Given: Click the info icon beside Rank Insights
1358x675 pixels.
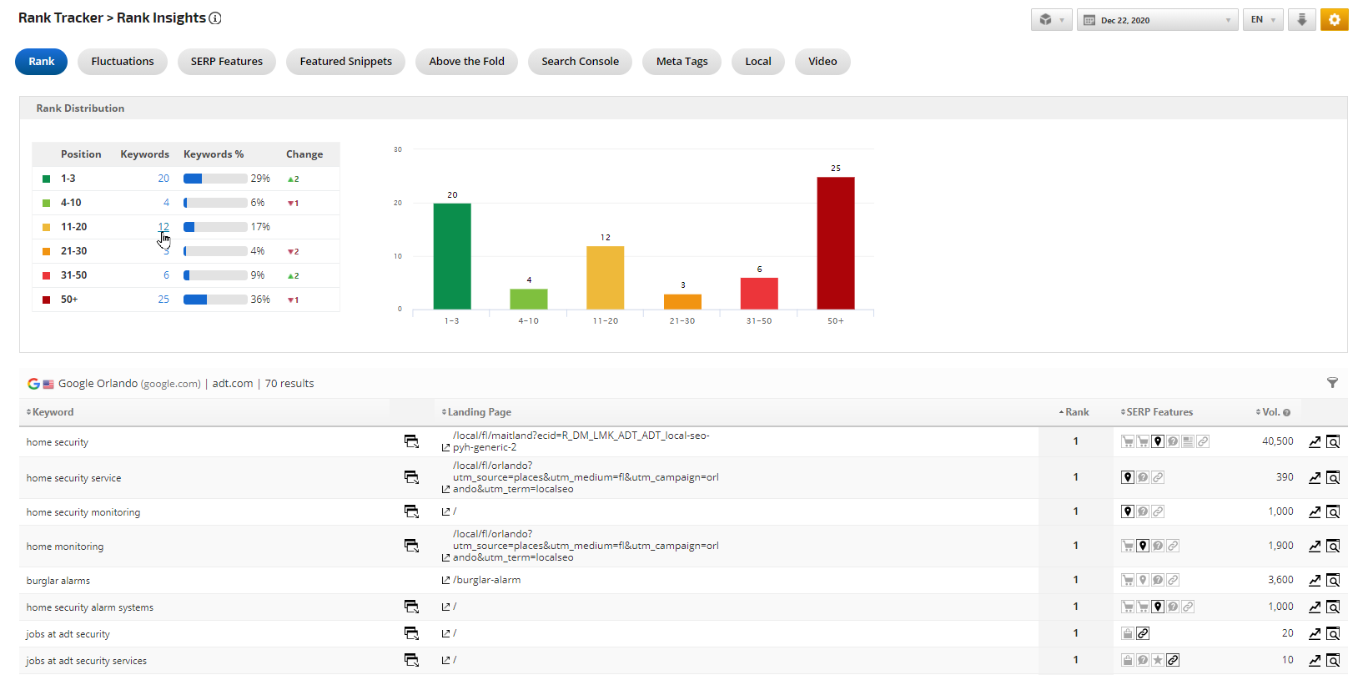Looking at the screenshot, I should point(215,18).
